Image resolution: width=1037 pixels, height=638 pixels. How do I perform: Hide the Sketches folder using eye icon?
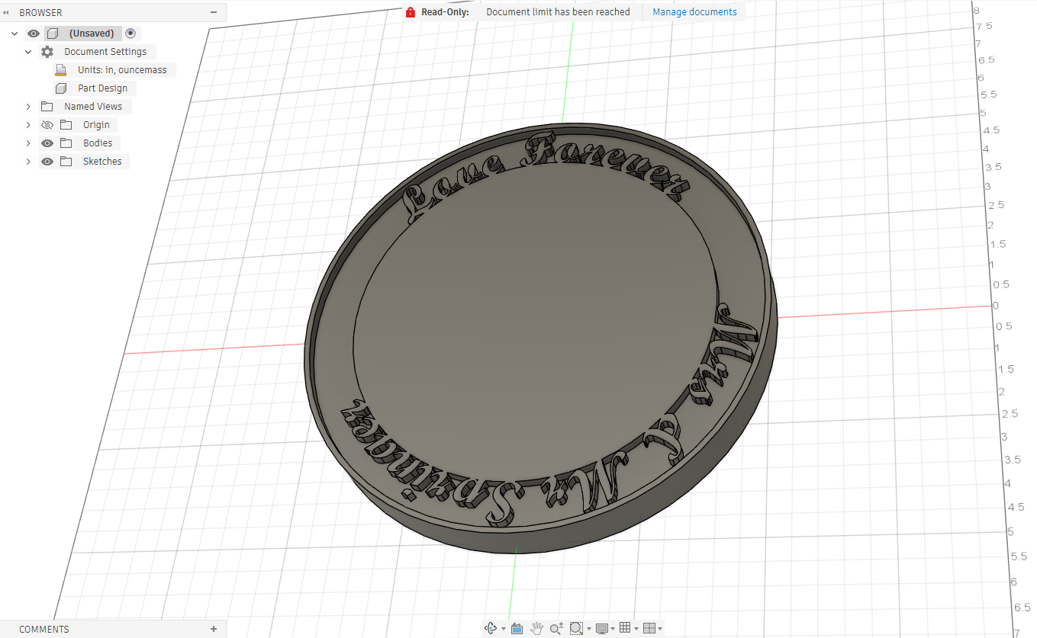pyautogui.click(x=47, y=162)
